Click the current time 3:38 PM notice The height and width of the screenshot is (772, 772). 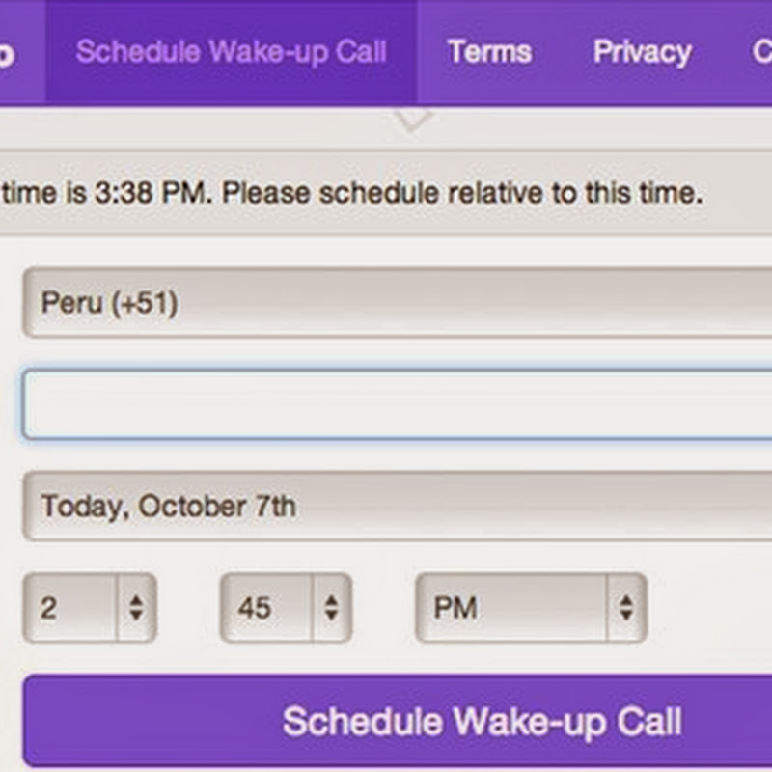click(x=352, y=192)
